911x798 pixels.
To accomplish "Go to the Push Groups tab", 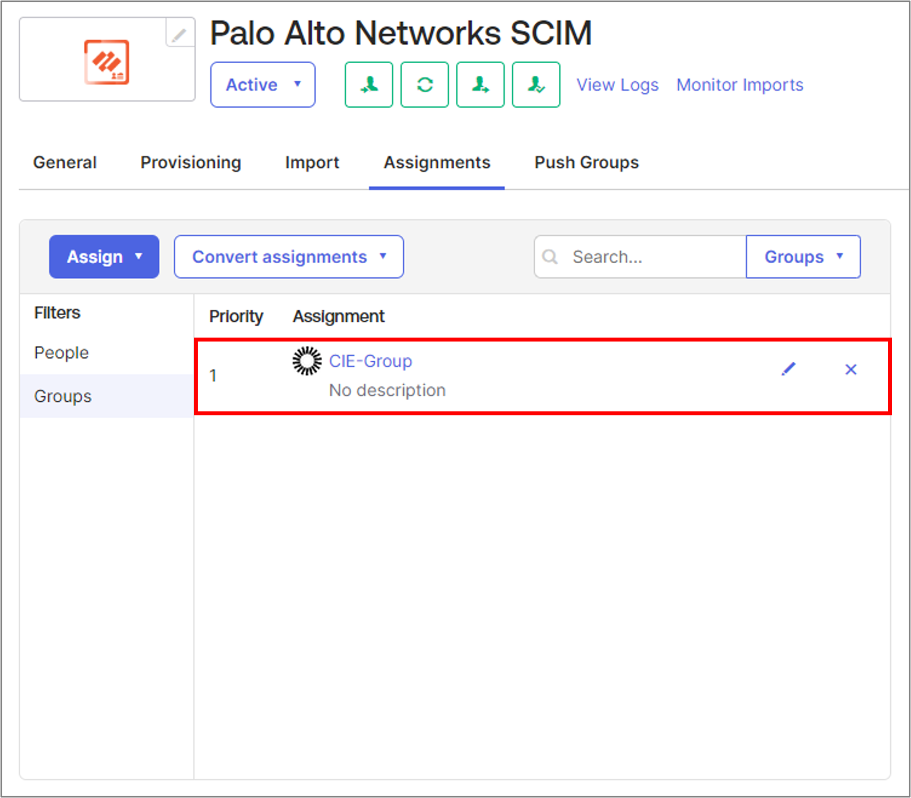I will pos(586,162).
